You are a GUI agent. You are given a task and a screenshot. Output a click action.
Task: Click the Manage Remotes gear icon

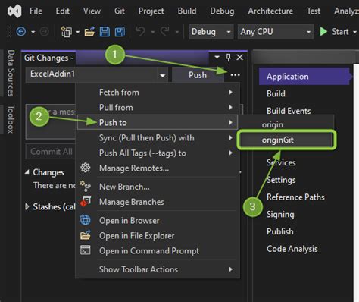point(86,168)
